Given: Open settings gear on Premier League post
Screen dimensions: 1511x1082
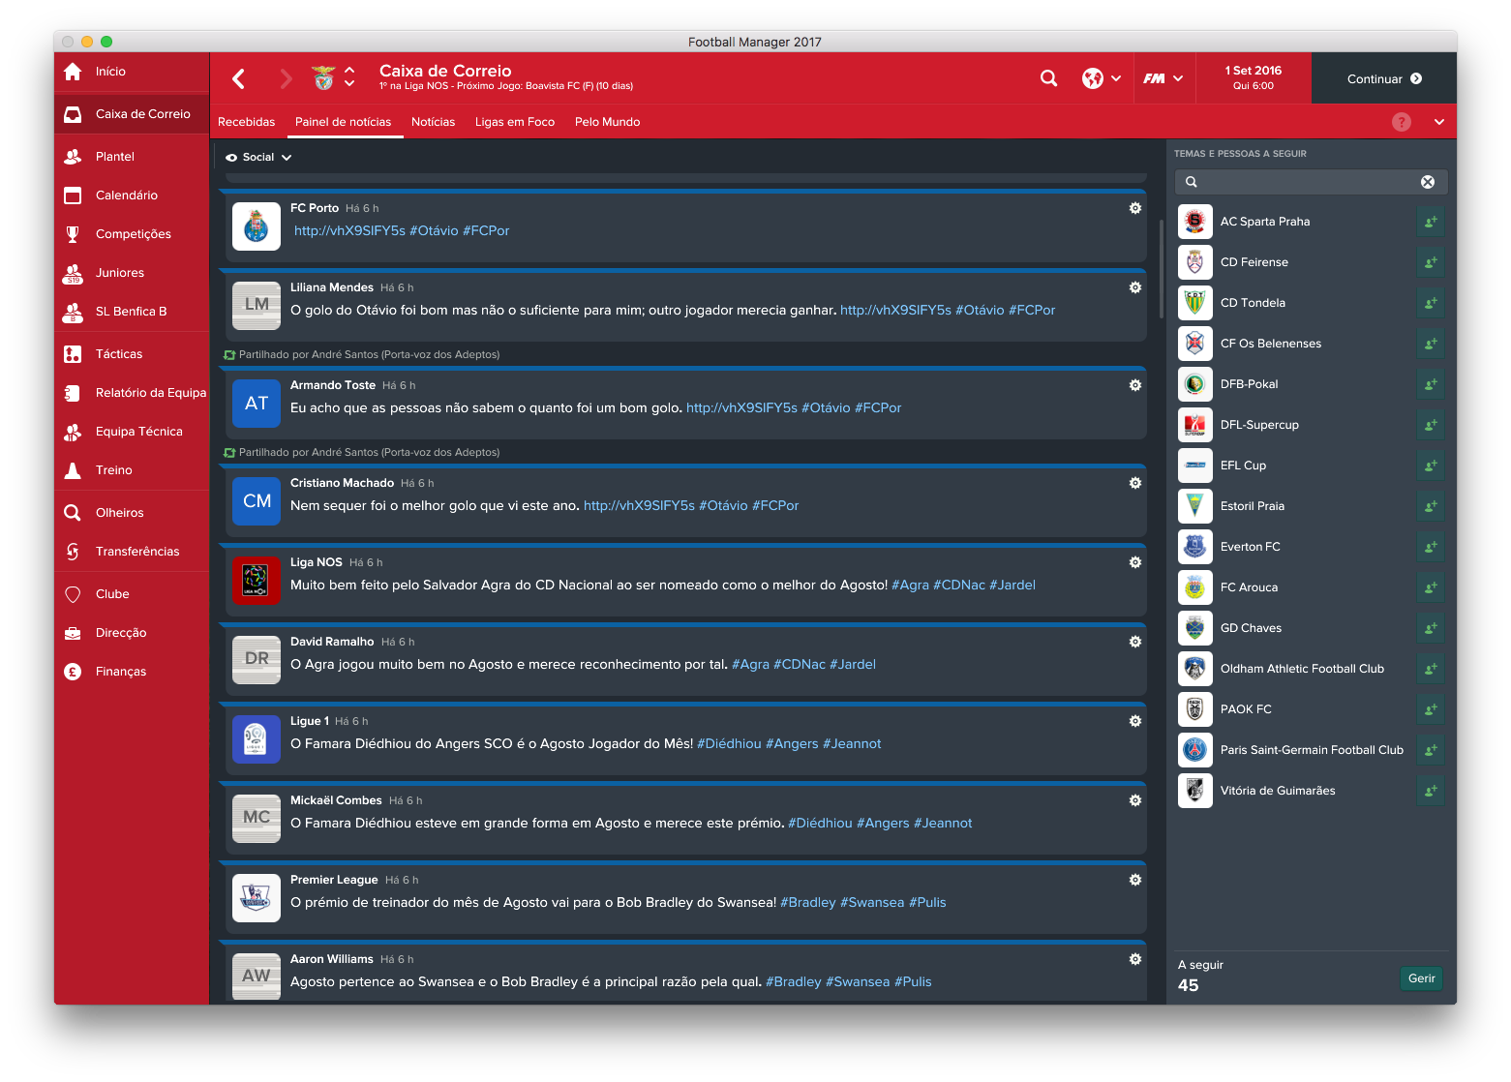Looking at the screenshot, I should pos(1135,880).
